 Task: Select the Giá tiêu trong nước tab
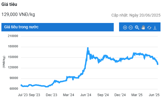click(57, 27)
